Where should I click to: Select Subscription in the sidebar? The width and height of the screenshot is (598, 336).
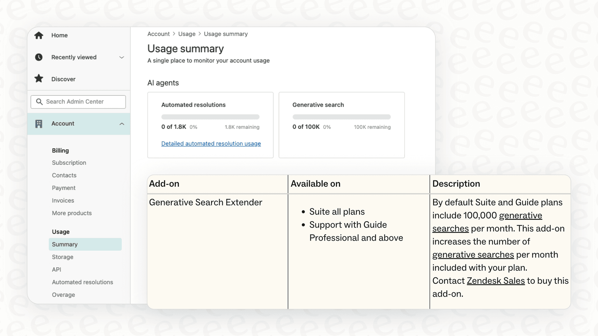pos(69,162)
